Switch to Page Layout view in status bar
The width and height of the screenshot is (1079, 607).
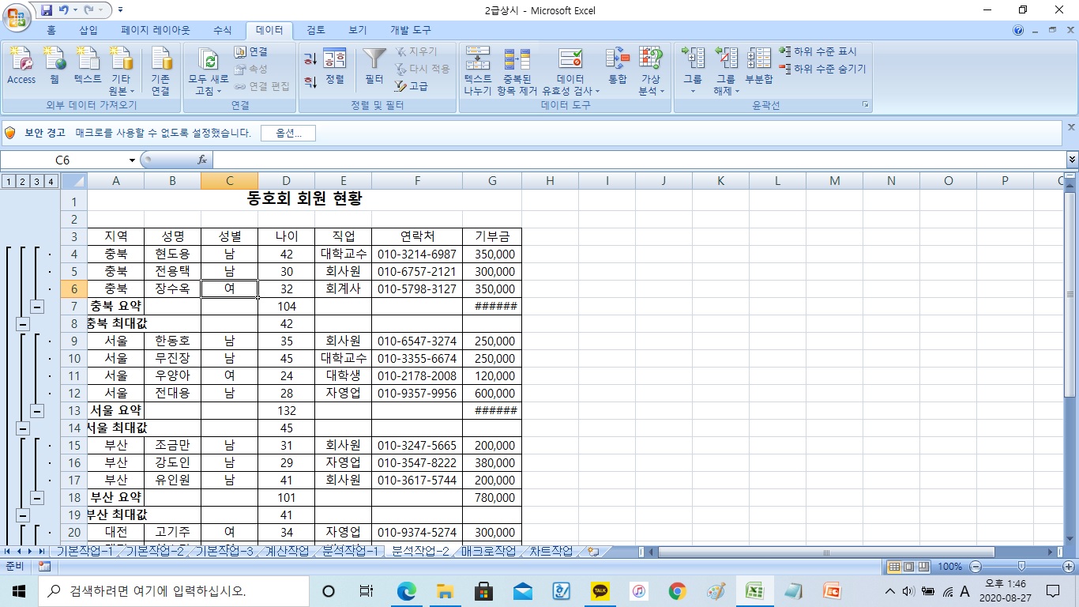(909, 567)
